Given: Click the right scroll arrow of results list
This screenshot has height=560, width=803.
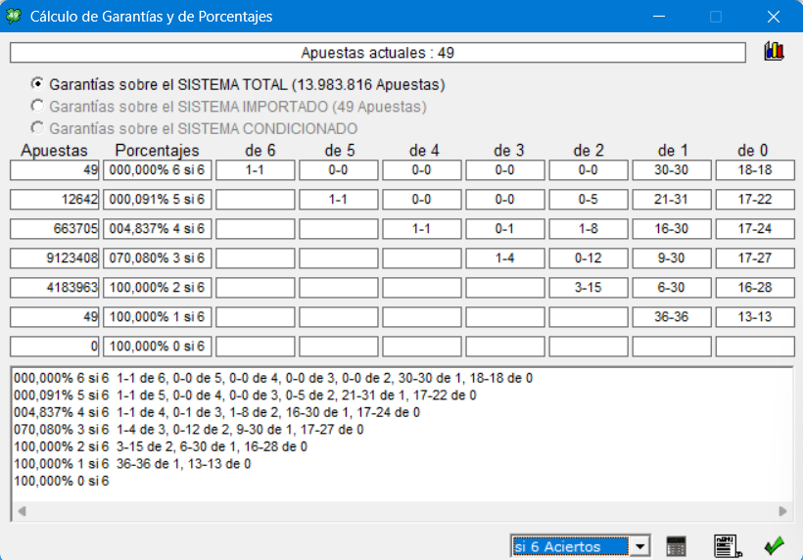Looking at the screenshot, I should 782,511.
